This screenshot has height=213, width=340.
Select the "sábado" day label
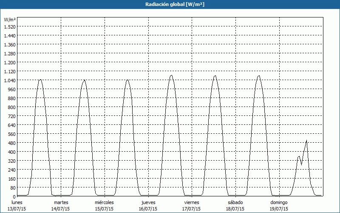(x=236, y=202)
